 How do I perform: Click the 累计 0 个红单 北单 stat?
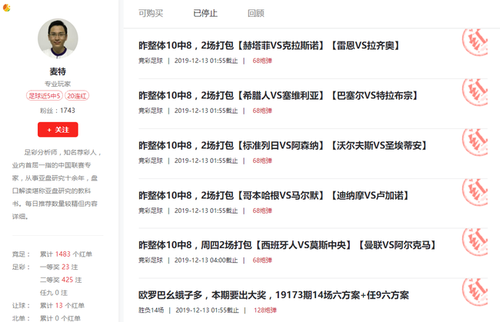click(x=60, y=318)
